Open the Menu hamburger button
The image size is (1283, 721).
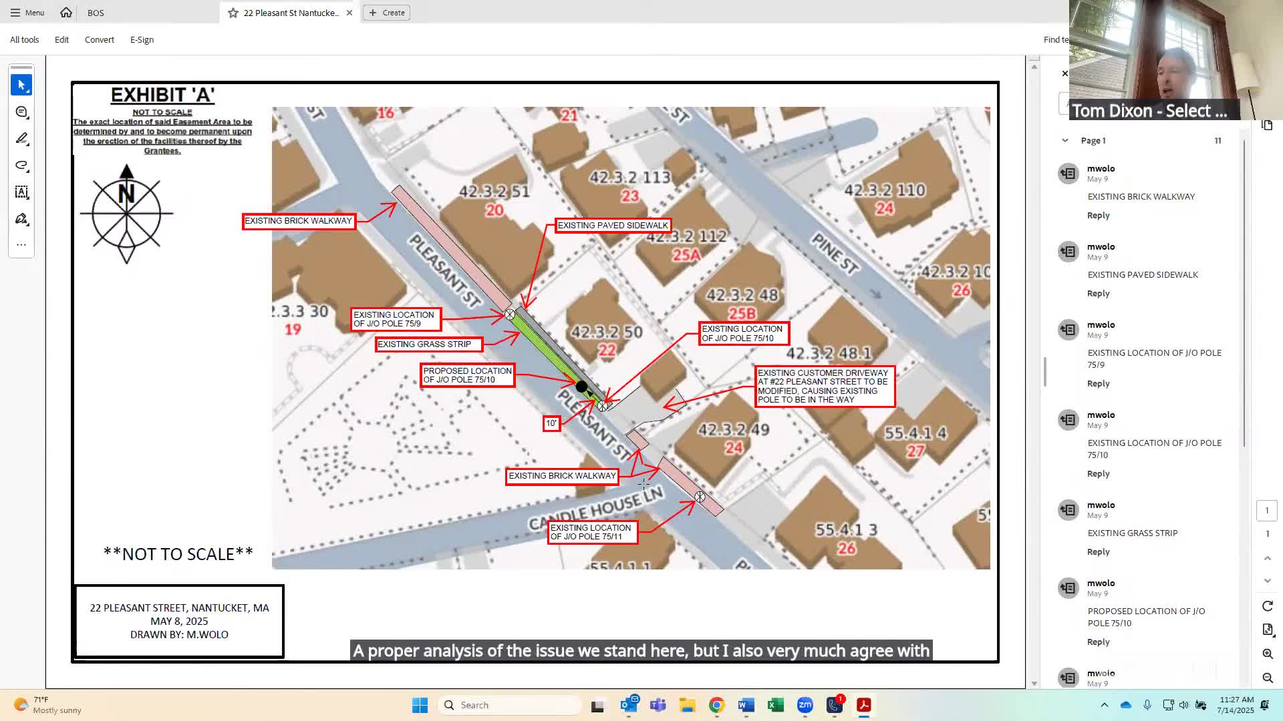[x=27, y=13]
